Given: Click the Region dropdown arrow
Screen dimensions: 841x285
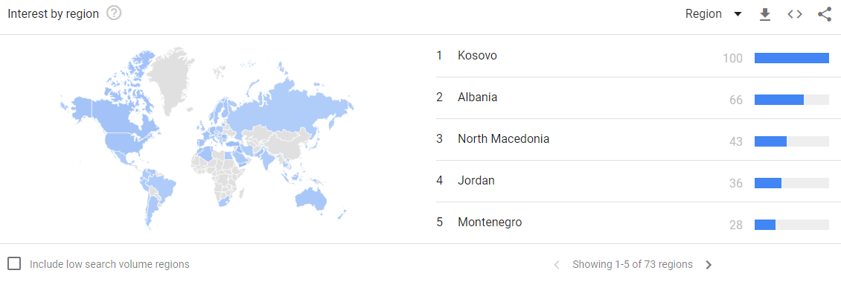Looking at the screenshot, I should 738,14.
